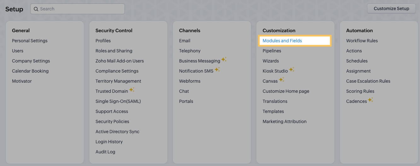Click sparkle icon next to Notification SMS
420x166 pixels.
217,69
